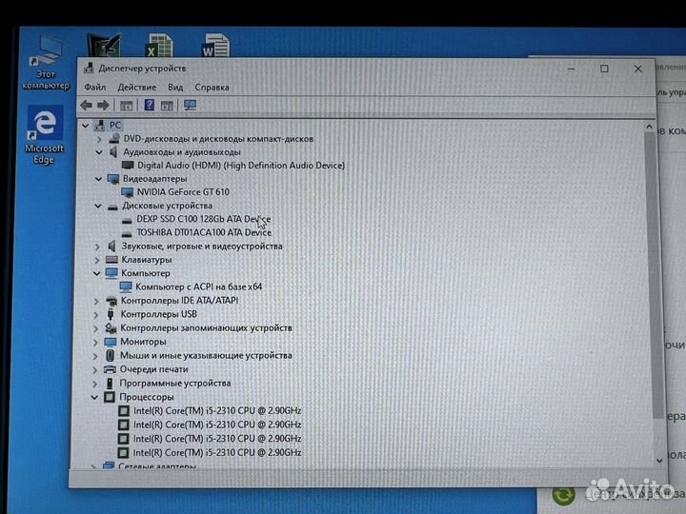Expand Мыши и иные указывающие устройства
The height and width of the screenshot is (514, 686).
point(95,356)
